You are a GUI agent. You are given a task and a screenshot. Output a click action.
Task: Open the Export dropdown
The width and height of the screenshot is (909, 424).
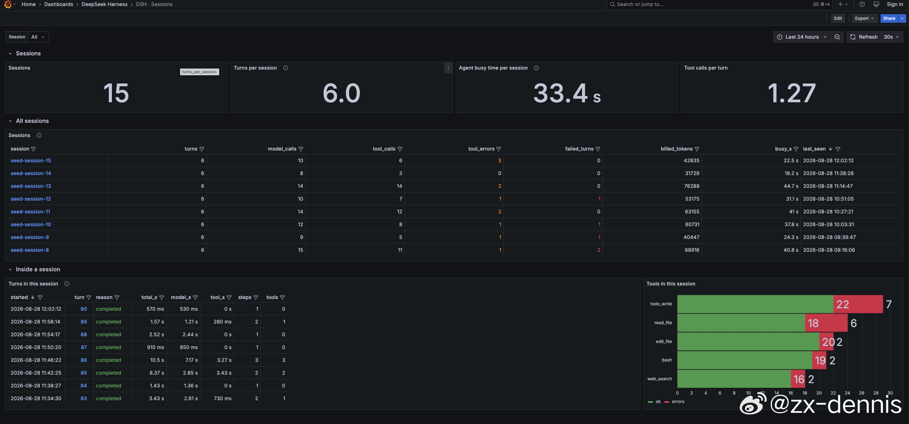point(865,18)
